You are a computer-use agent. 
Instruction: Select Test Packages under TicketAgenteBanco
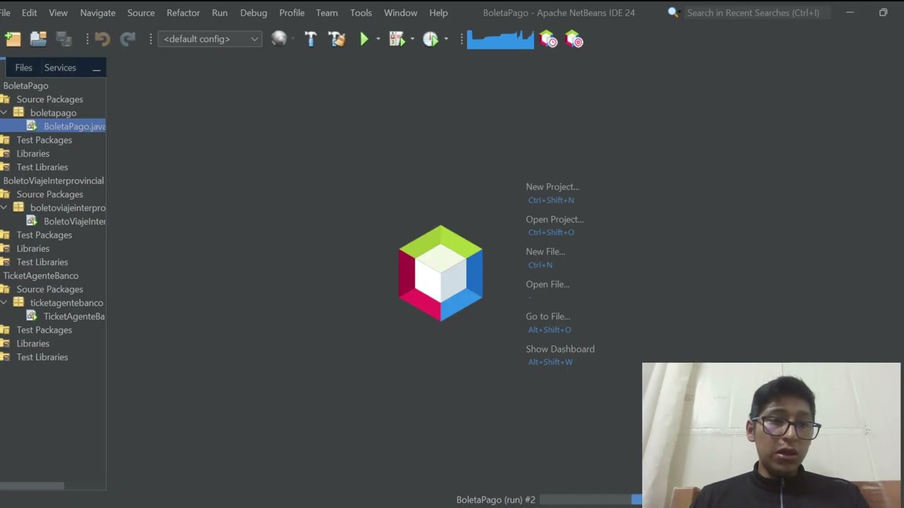(x=44, y=330)
